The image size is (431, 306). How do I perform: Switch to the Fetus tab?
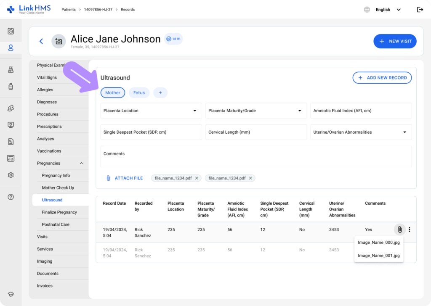point(139,93)
